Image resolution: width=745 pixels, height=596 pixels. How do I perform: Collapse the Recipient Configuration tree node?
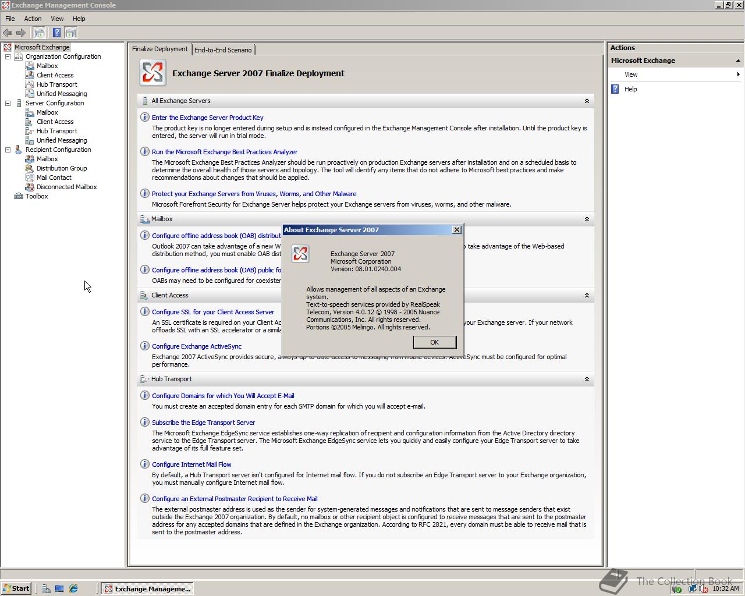pyautogui.click(x=8, y=150)
